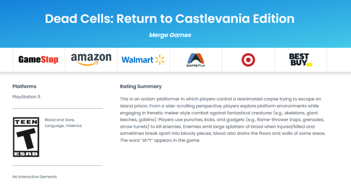Open the GameFly logo link
This screenshot has height=185, width=351.
point(196,60)
